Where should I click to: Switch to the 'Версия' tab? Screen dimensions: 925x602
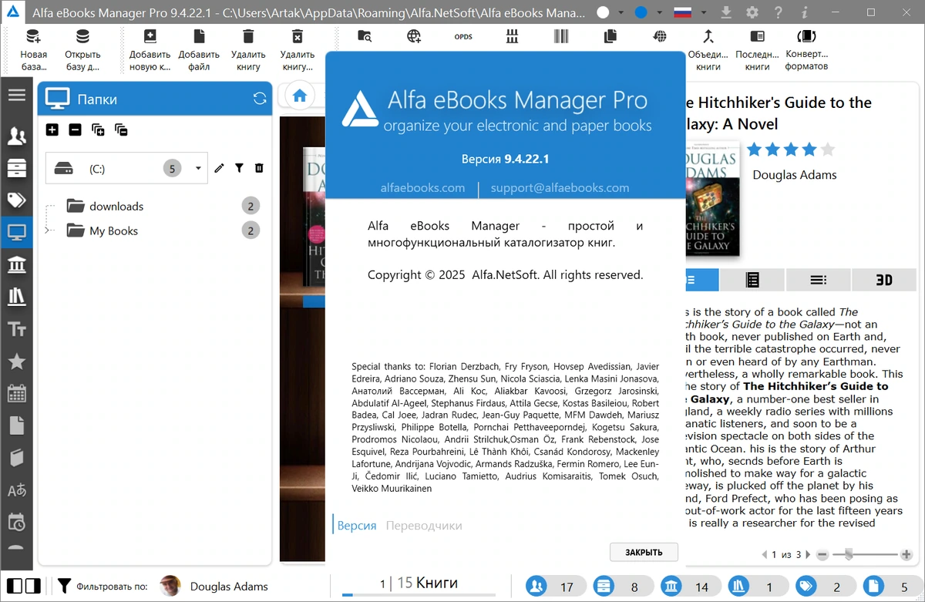[357, 526]
